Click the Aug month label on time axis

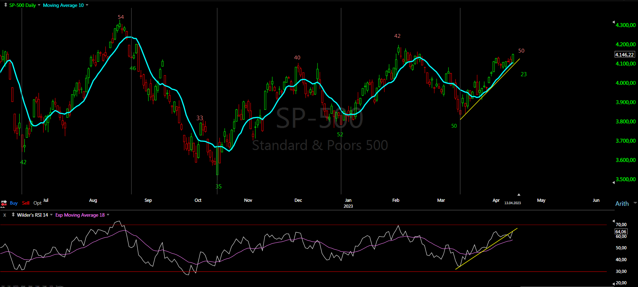(93, 200)
